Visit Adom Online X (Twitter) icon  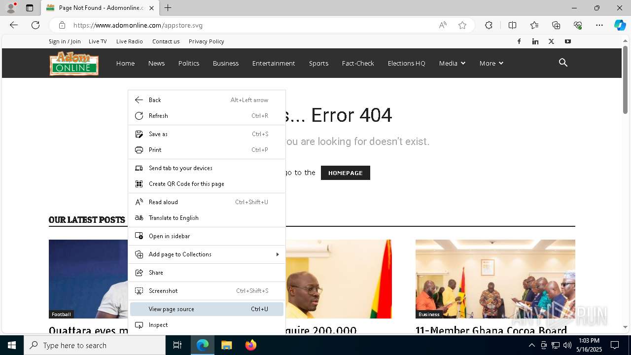(x=552, y=41)
